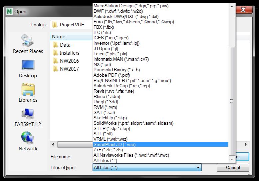Select All Files (*.*) in the list
This screenshot has height=181, width=259.
click(x=160, y=160)
